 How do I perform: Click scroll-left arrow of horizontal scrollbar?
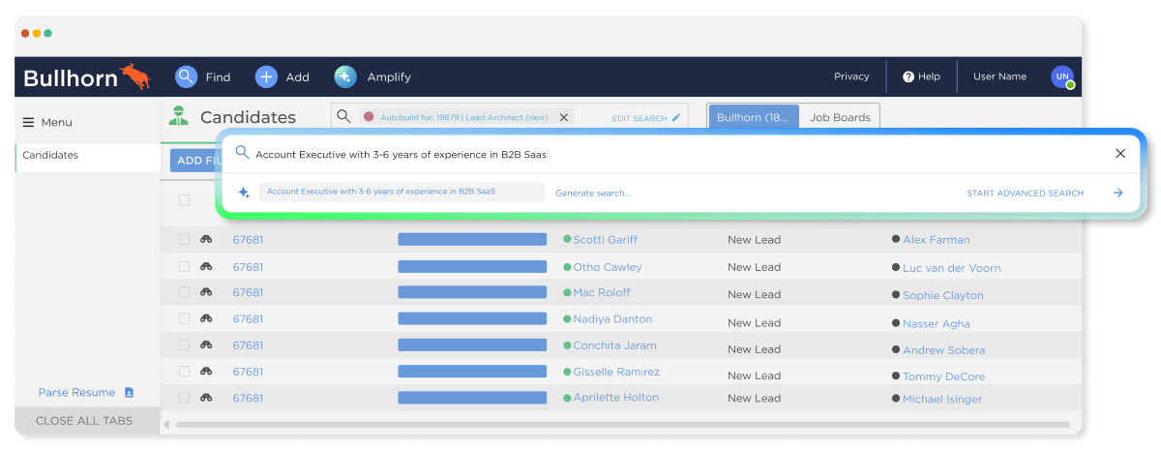click(165, 424)
